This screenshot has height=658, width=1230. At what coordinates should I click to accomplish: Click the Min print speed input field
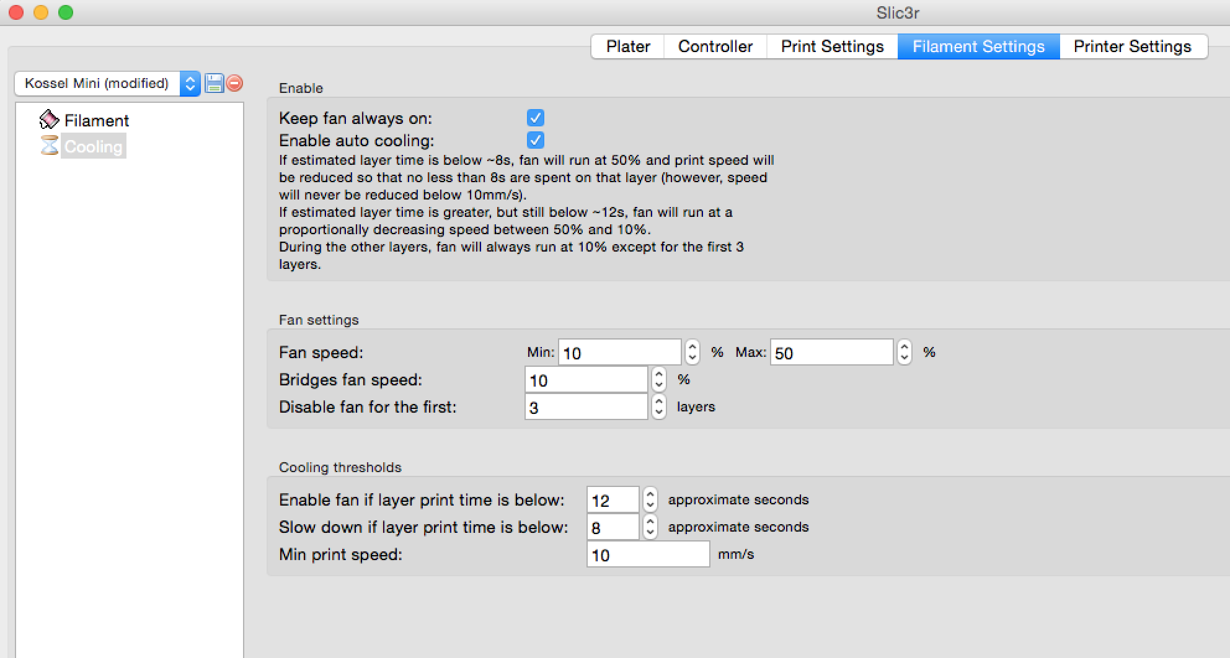(x=648, y=555)
